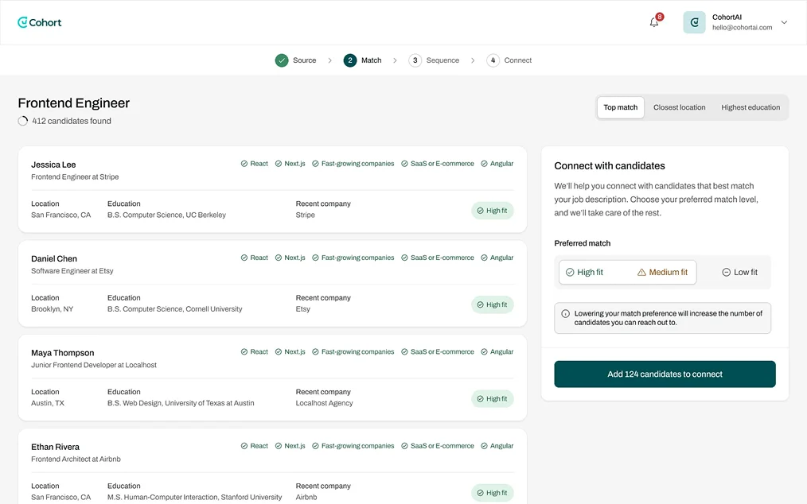807x504 pixels.
Task: Click SaaS or E-commerce tag for Maya Thompson
Action: click(438, 352)
